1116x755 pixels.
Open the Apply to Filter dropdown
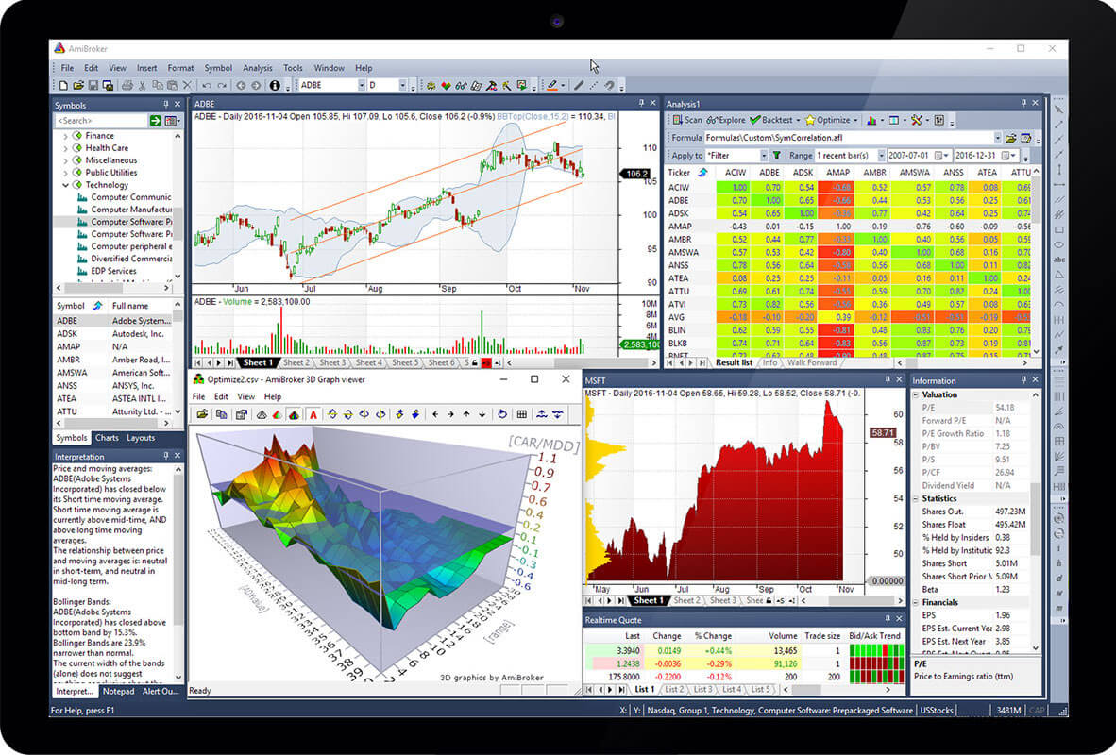click(x=764, y=155)
